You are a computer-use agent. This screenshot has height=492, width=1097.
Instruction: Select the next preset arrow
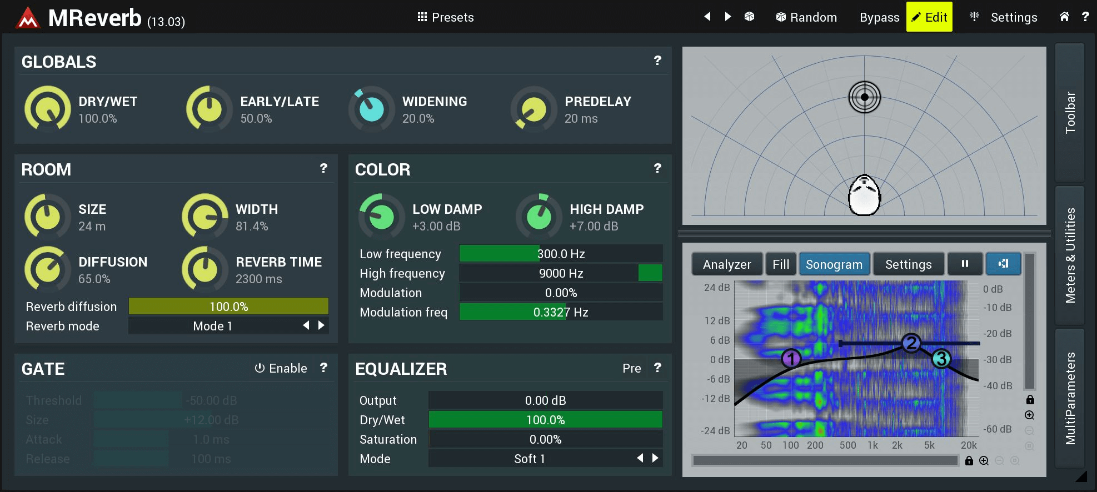tap(727, 17)
